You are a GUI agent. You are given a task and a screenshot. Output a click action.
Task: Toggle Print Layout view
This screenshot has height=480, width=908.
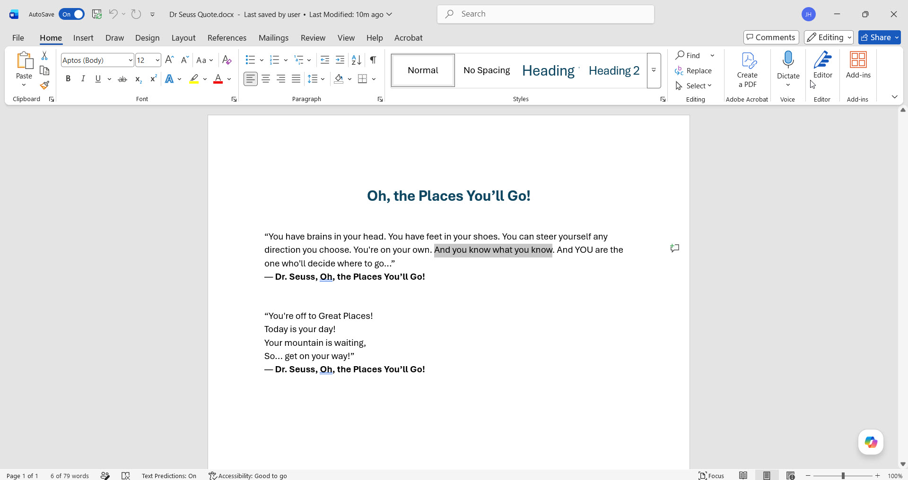[x=767, y=475]
